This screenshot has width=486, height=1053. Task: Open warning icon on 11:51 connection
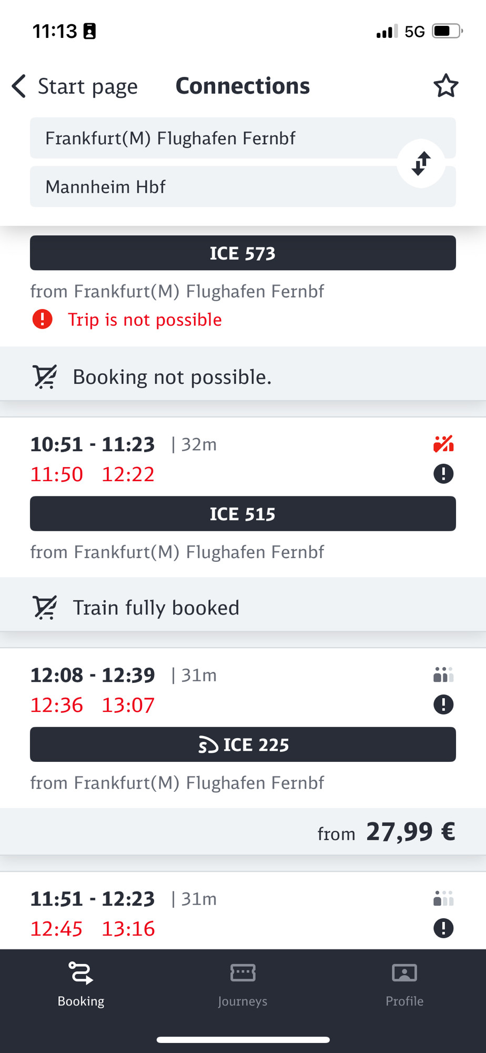[443, 928]
